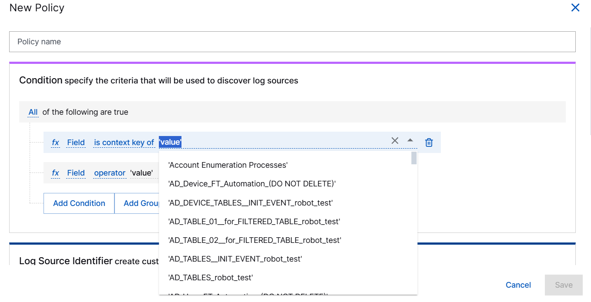Close the New Policy dialog
This screenshot has height=302, width=591.
click(575, 7)
